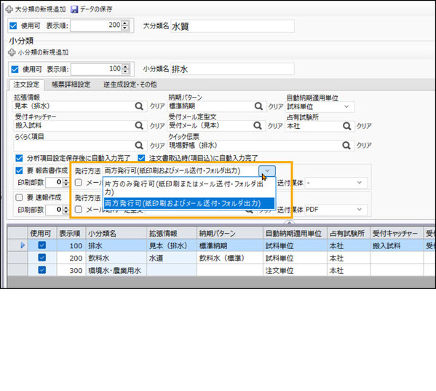Click the 注文単位 cell in table
Image resolution: width=436 pixels, height=391 pixels.
[x=295, y=270]
